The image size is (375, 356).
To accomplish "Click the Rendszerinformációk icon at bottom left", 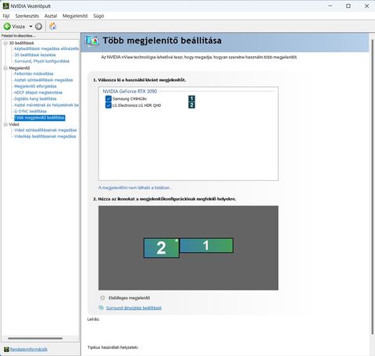I will click(6, 349).
